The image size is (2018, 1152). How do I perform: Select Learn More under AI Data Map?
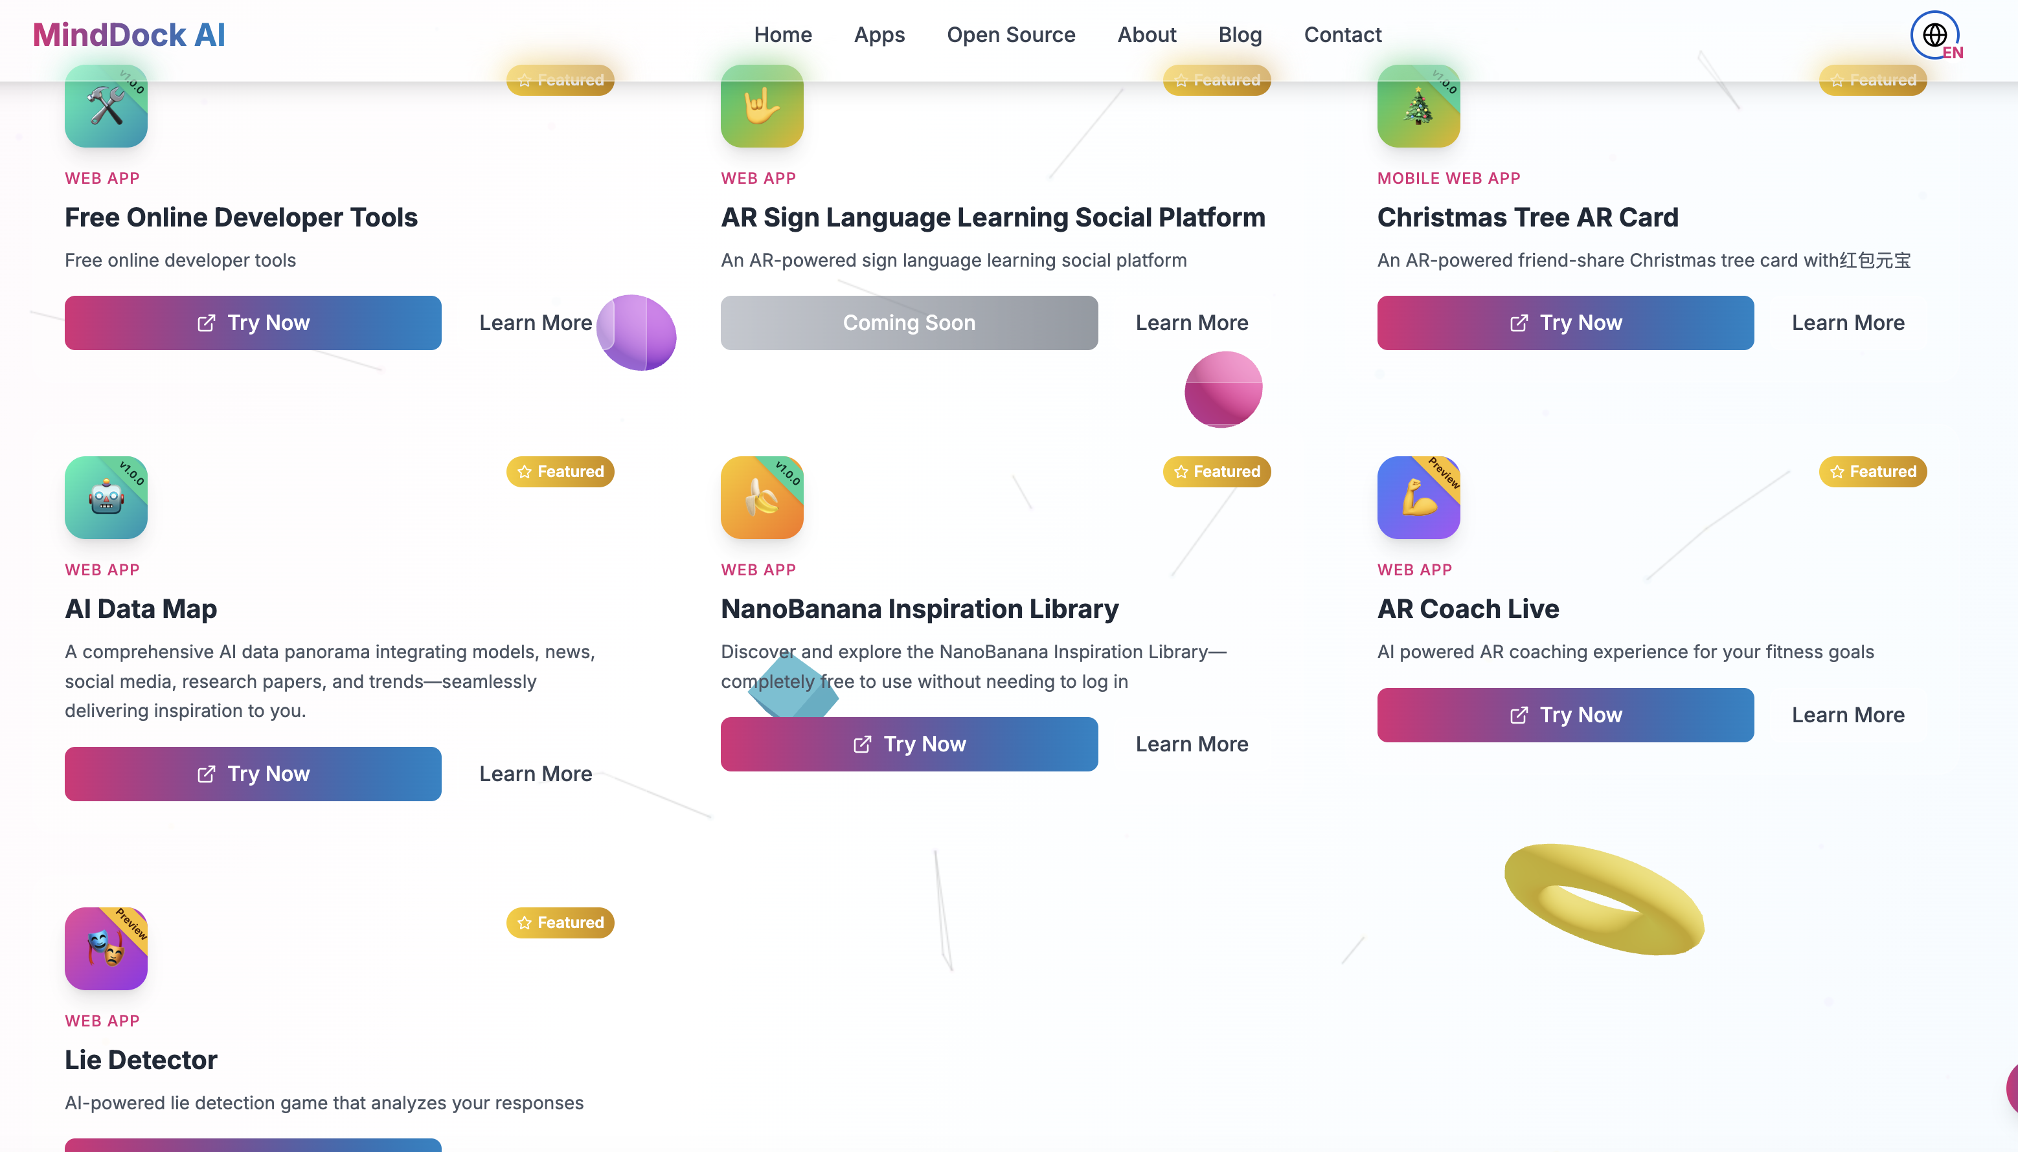coord(536,773)
